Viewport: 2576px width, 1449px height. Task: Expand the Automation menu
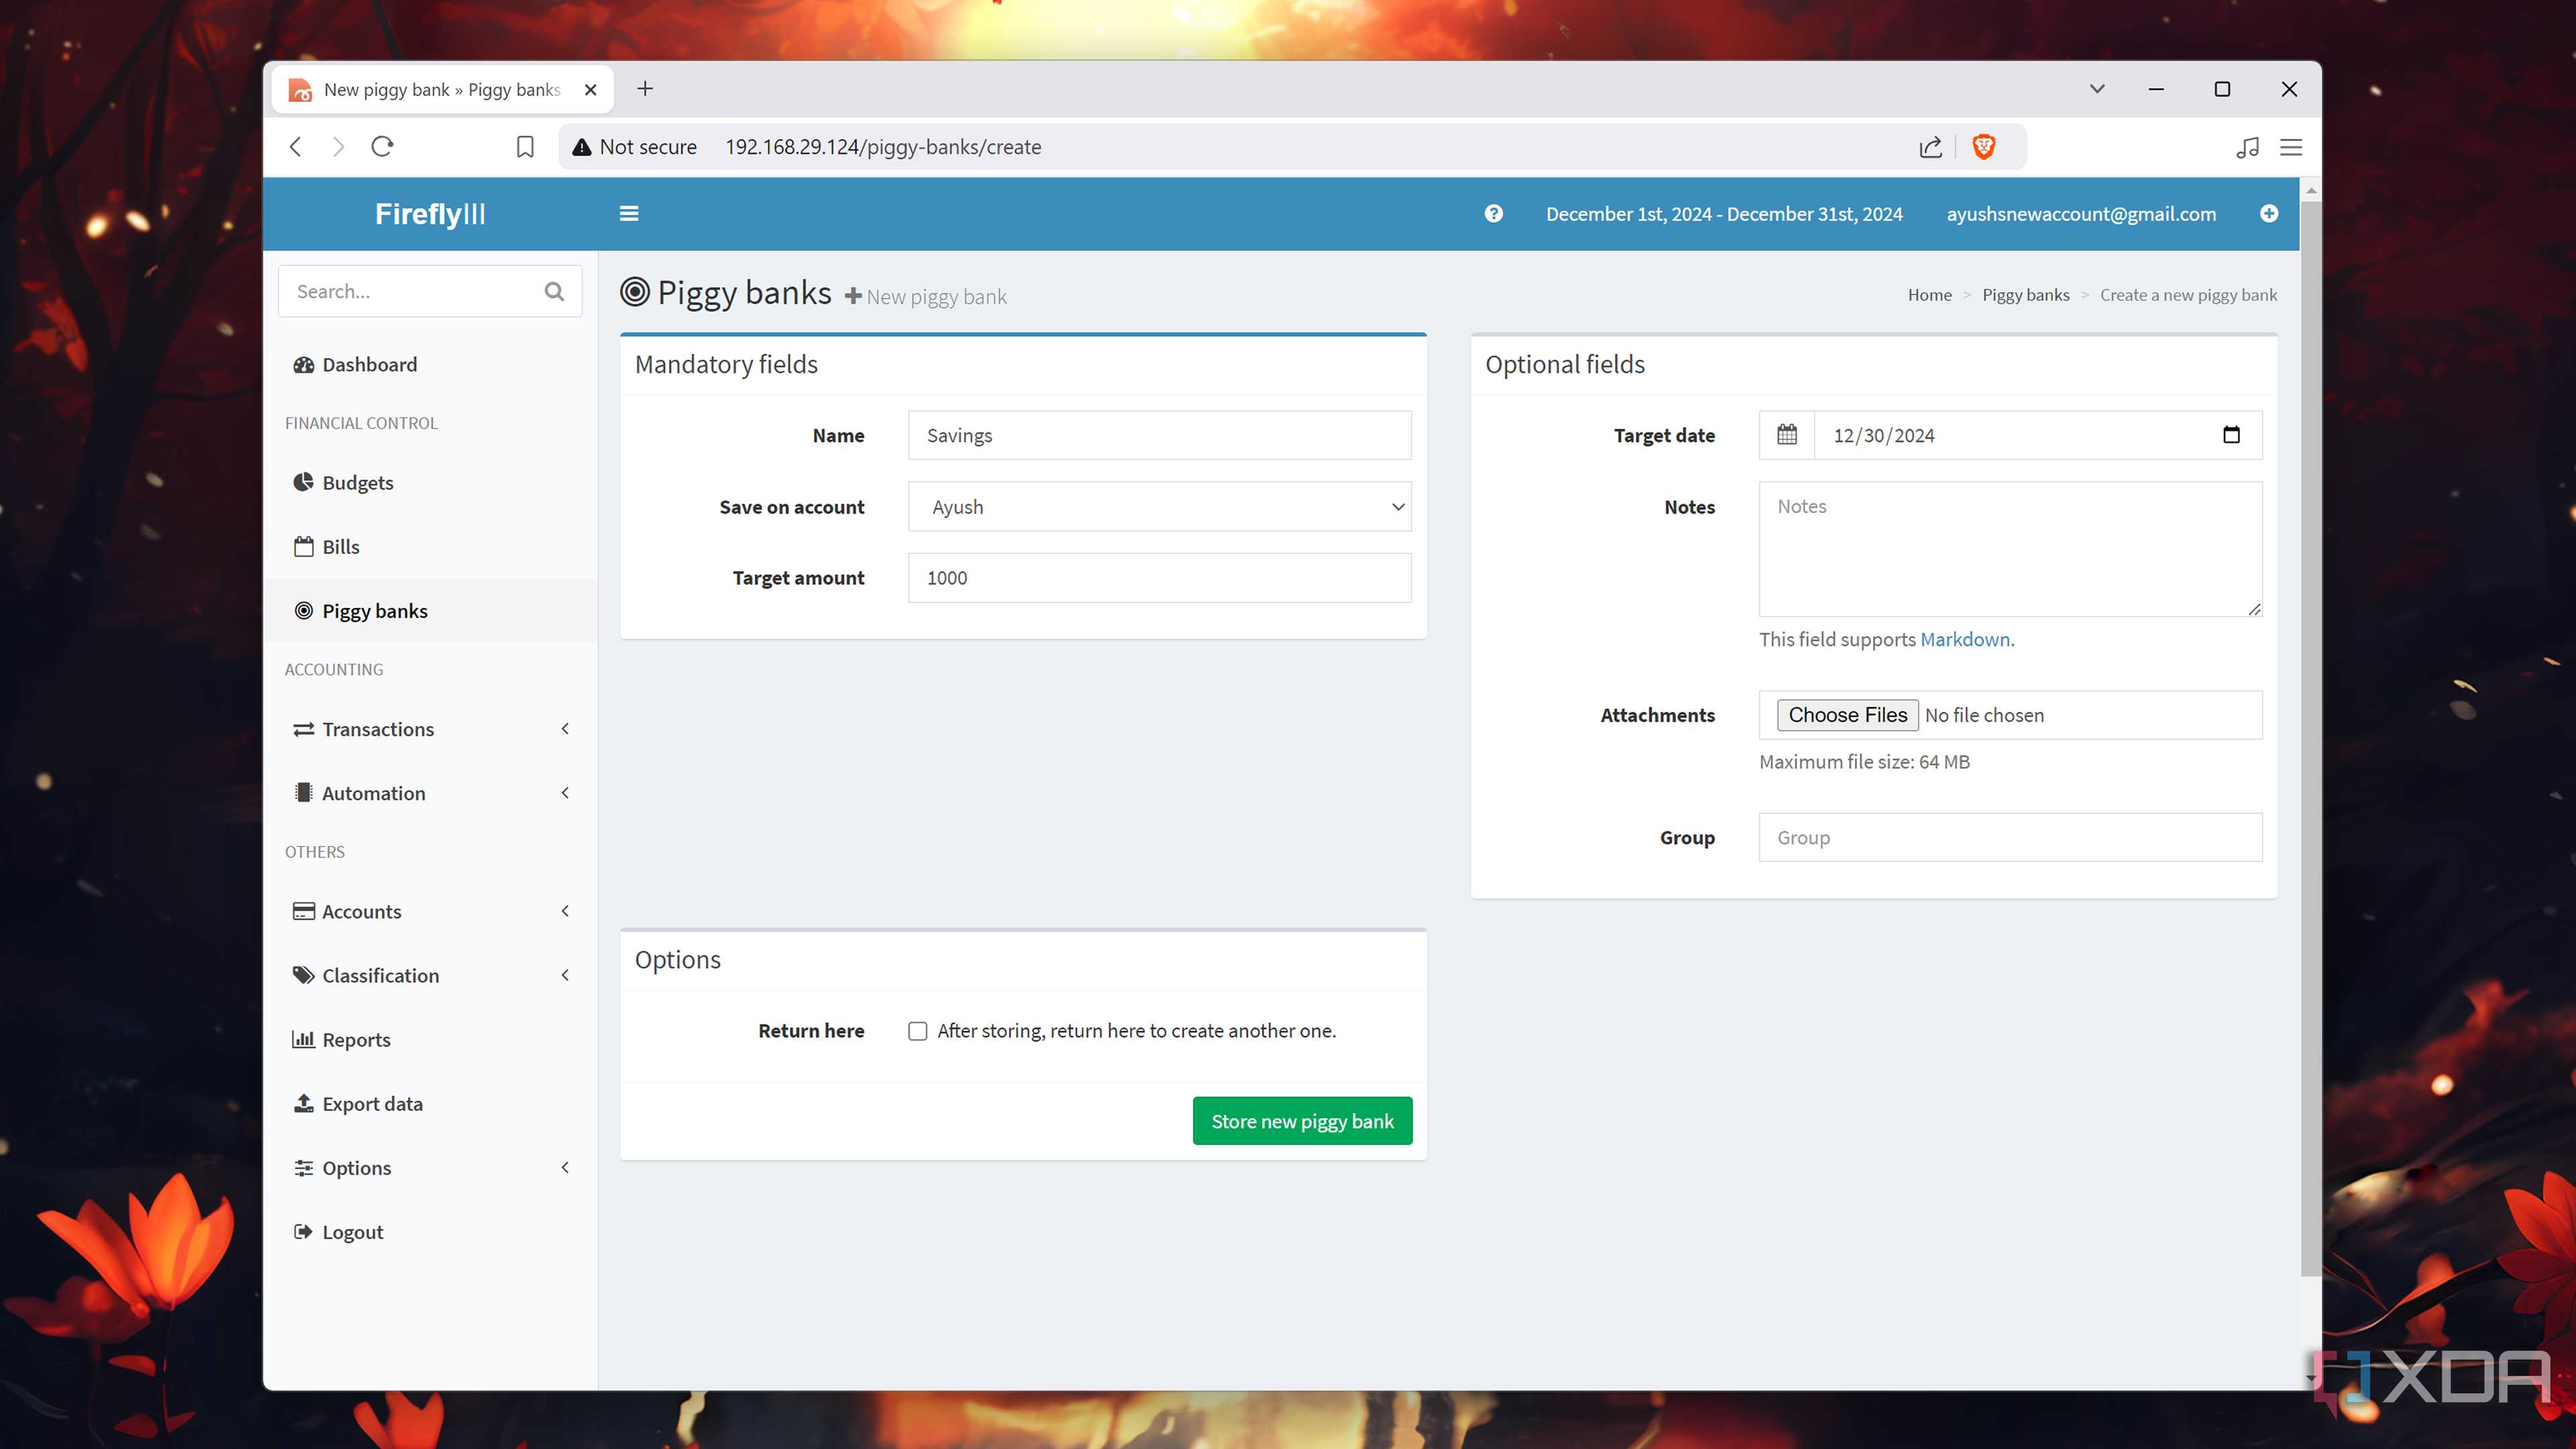(431, 793)
